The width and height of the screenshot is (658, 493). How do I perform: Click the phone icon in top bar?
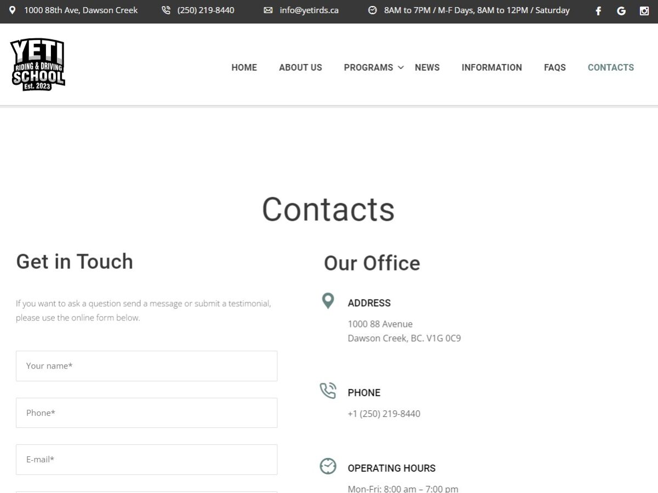click(166, 10)
